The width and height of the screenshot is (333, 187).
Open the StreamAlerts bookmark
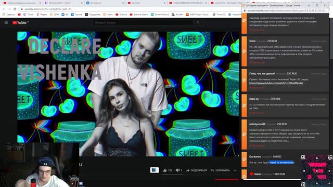160,15
